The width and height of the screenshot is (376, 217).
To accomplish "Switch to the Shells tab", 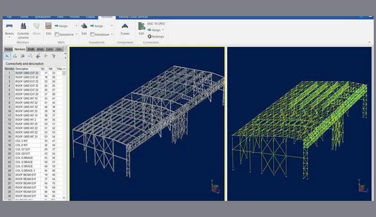I will point(31,49).
